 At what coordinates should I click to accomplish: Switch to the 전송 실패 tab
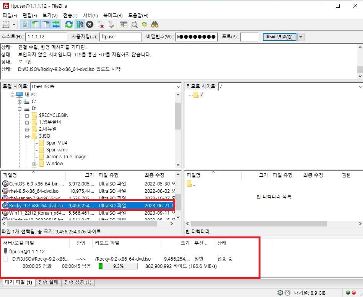tap(48, 282)
